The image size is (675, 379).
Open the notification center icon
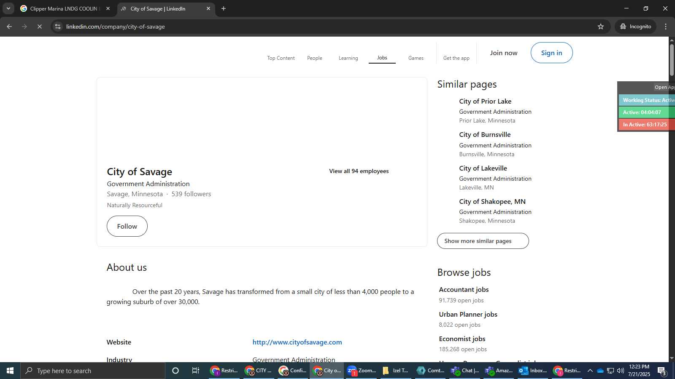[662, 371]
